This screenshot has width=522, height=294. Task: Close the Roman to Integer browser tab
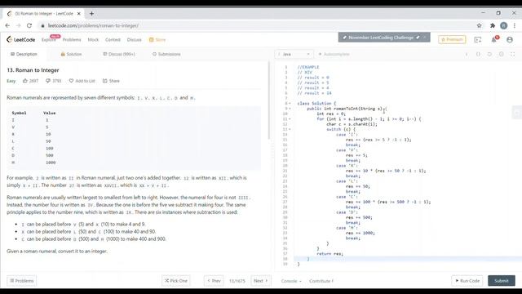point(79,14)
